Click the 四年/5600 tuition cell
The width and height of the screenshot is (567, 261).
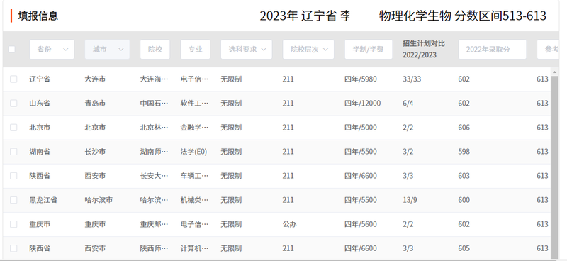click(x=361, y=224)
